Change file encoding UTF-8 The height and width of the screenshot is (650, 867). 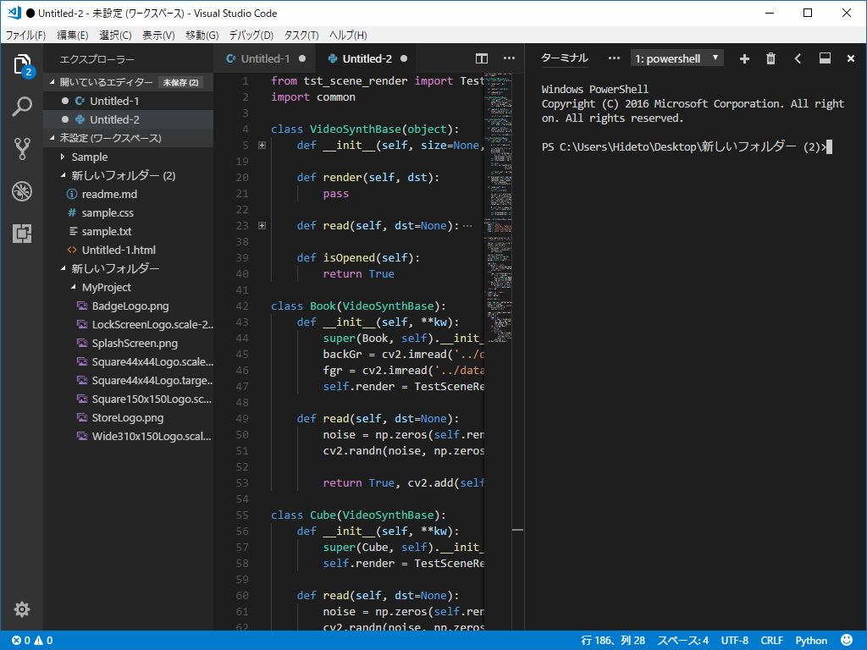coord(734,640)
